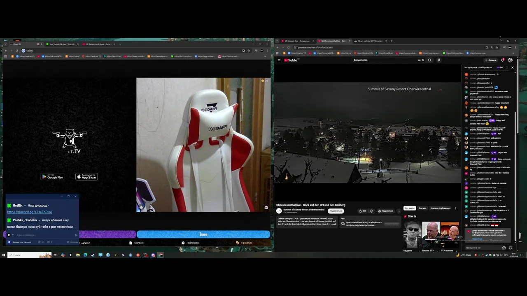Dislike the Oberwiesenthal live video
Image resolution: width=527 pixels, height=296 pixels.
pyautogui.click(x=371, y=211)
